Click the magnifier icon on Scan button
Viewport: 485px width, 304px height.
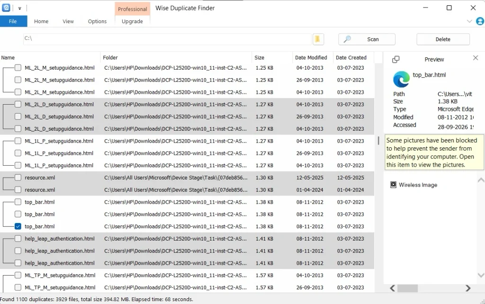[347, 39]
